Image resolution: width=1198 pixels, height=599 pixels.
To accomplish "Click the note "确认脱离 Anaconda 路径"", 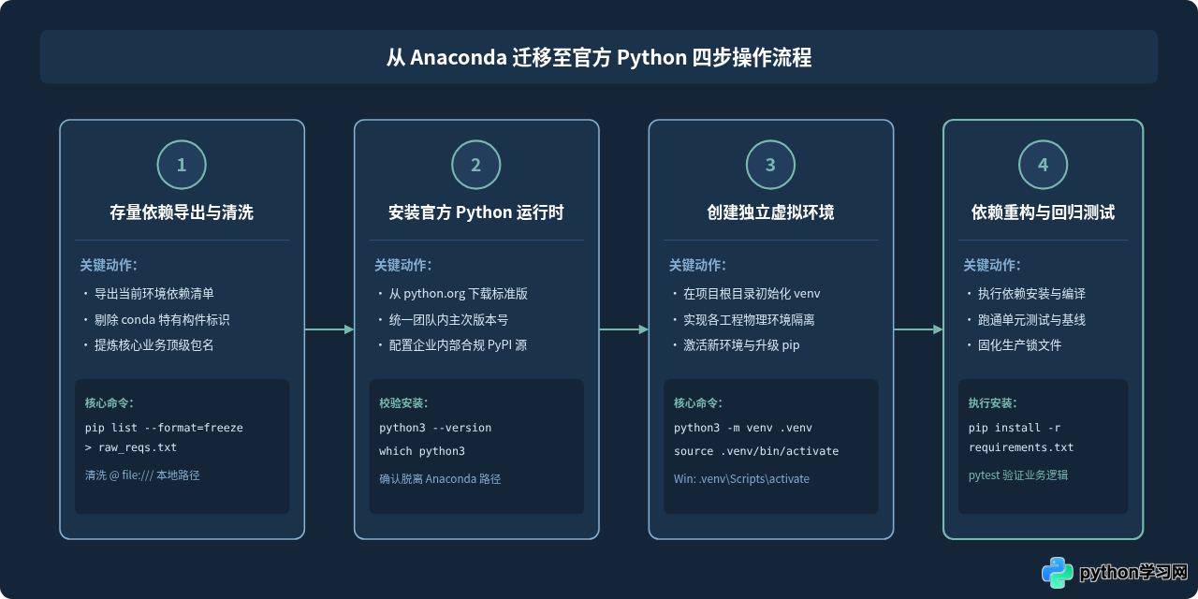I will [440, 479].
